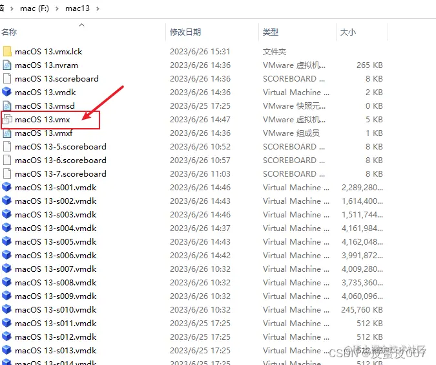Expand the chevron after mac13 breadcrumb
Image resolution: width=436 pixels, height=365 pixels.
[98, 8]
